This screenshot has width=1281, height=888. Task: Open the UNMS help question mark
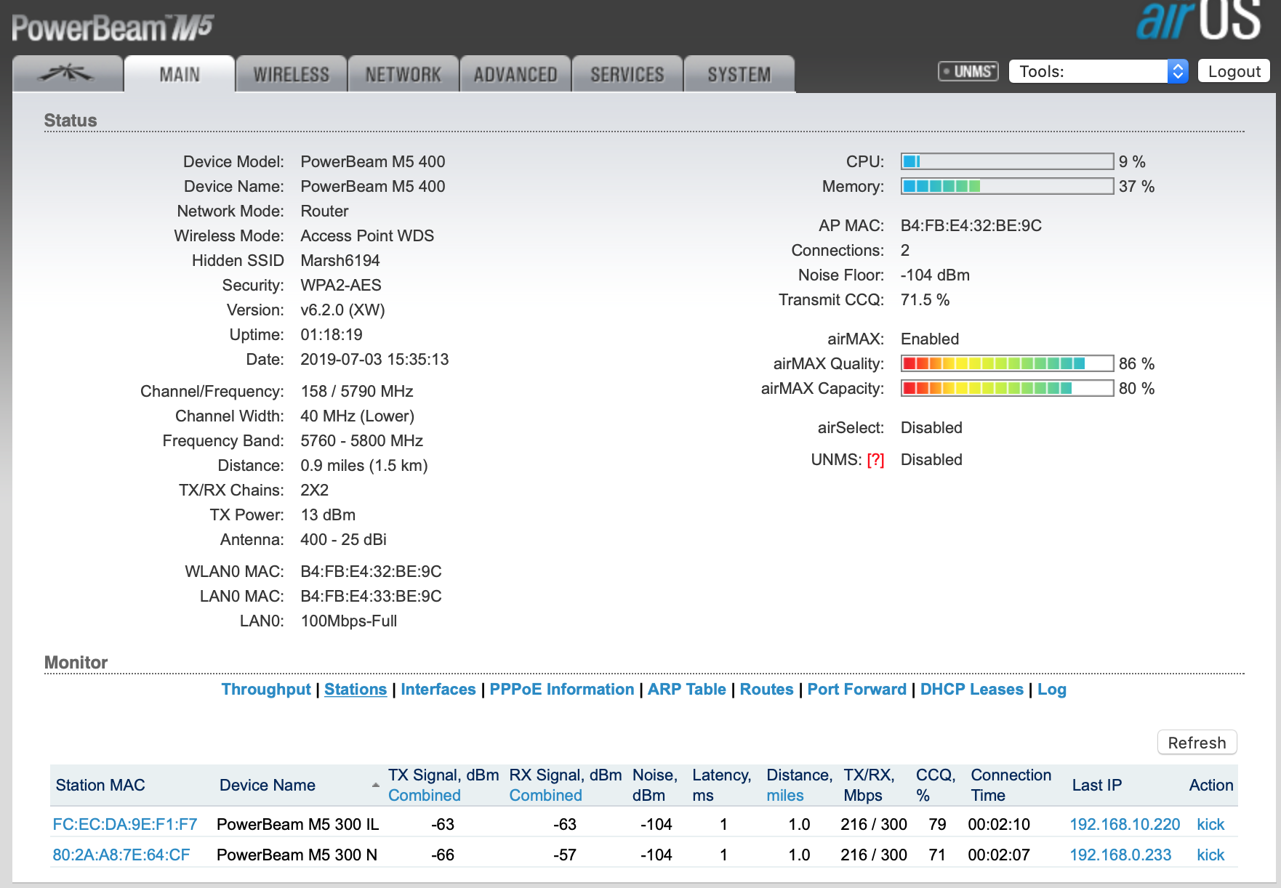tap(875, 460)
